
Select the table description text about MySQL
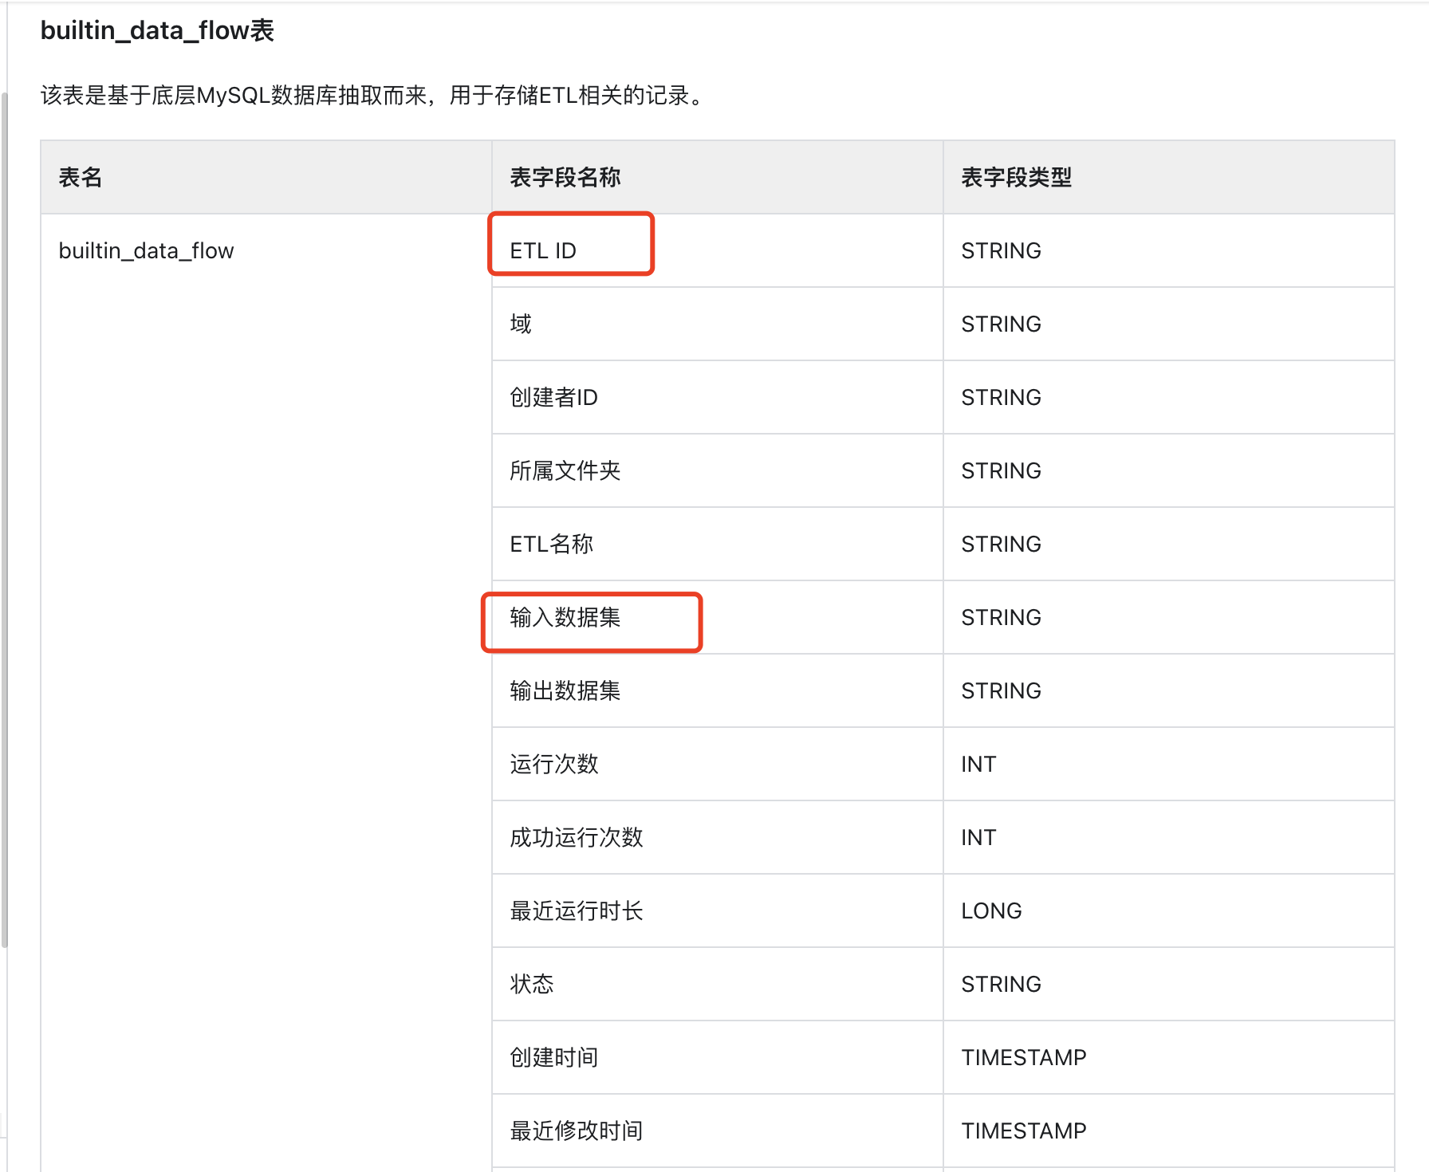(372, 97)
